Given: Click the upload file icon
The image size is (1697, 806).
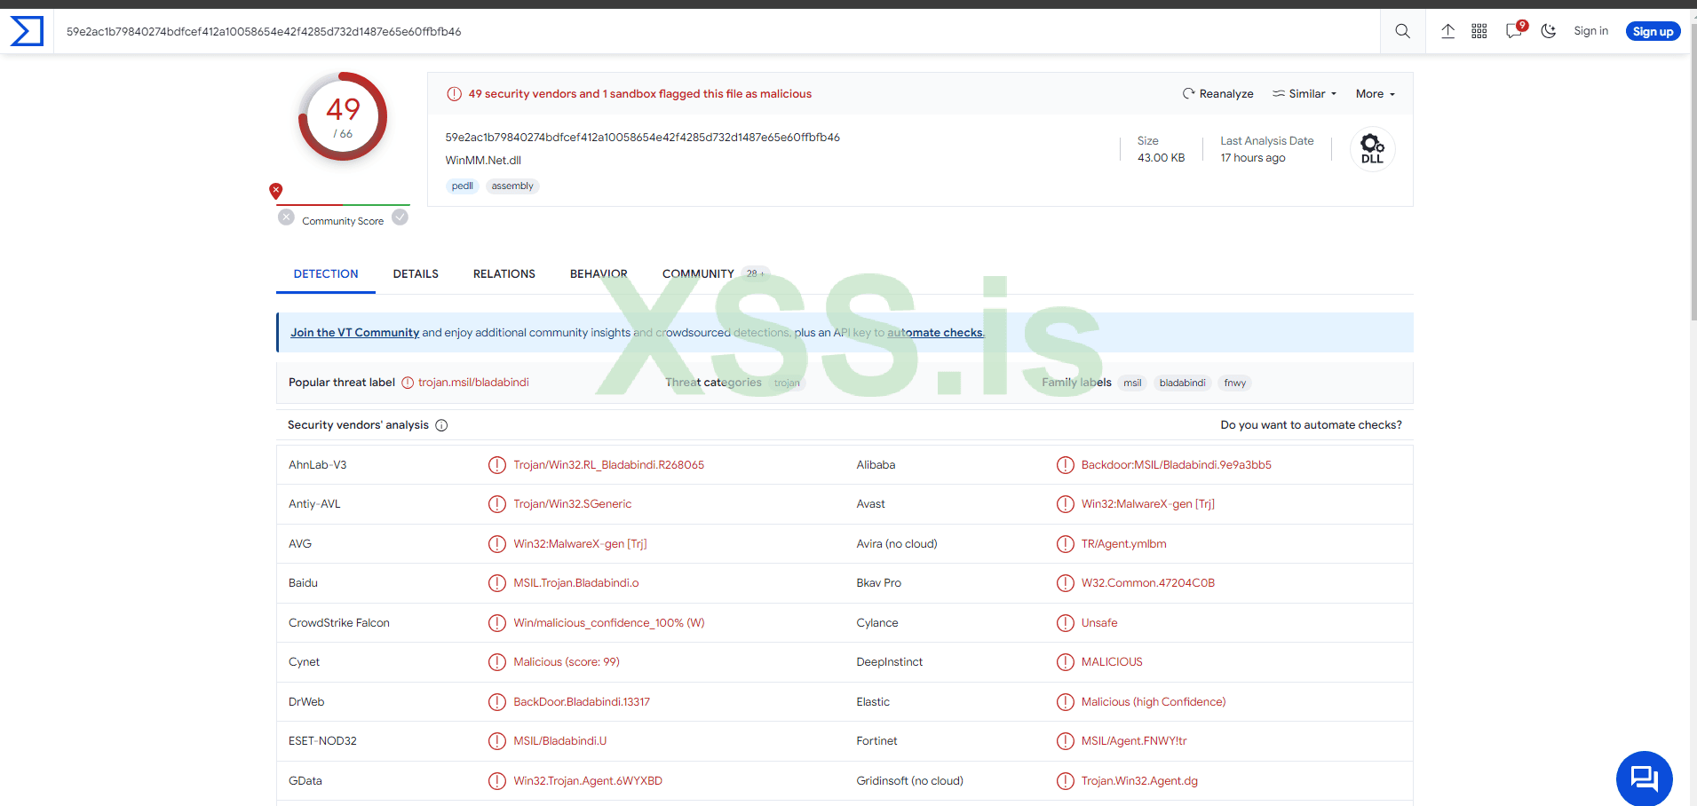Looking at the screenshot, I should (1447, 31).
